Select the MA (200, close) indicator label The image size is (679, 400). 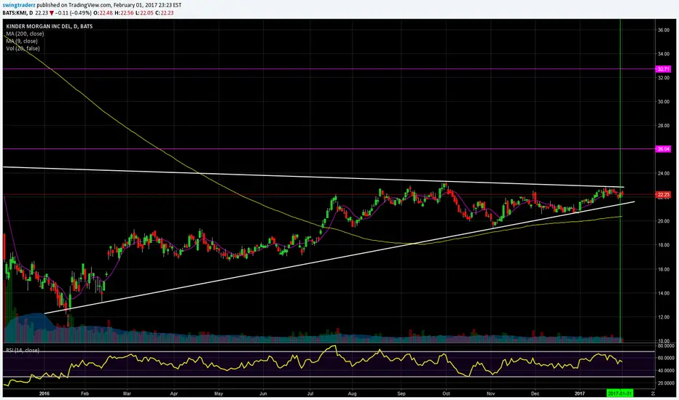[25, 33]
